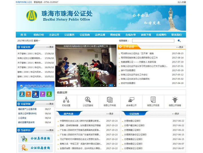Image resolution: width=203 pixels, height=153 pixels.
Task: Click the notary office round logo
Action: (x=32, y=16)
